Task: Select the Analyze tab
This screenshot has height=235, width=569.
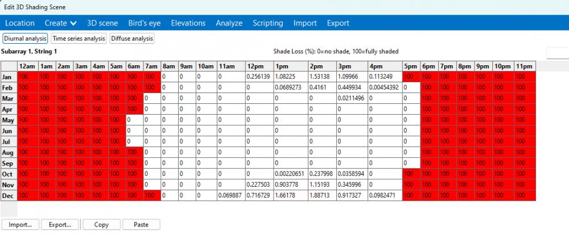Action: [x=229, y=23]
